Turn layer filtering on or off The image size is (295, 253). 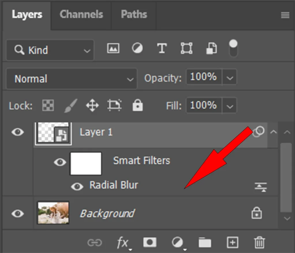pos(233,48)
